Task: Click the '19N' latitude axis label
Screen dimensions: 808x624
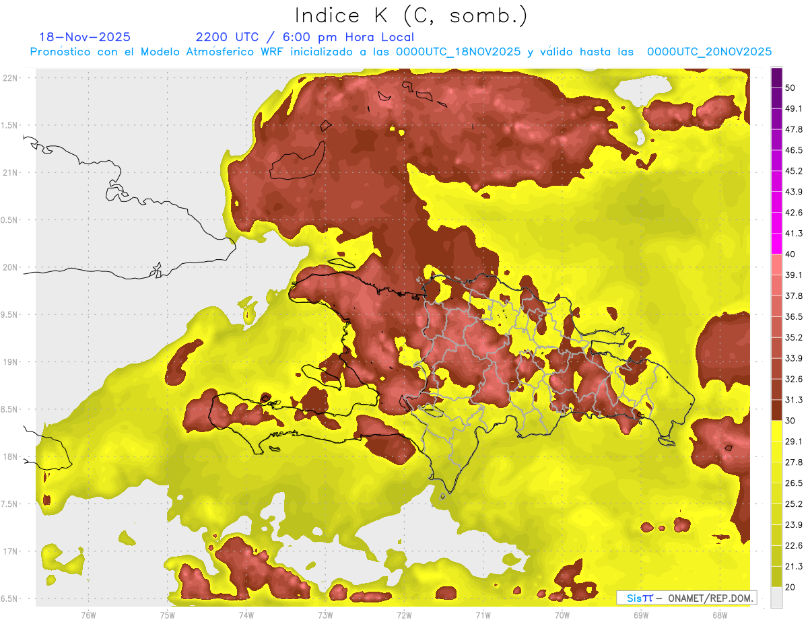Action: click(10, 362)
